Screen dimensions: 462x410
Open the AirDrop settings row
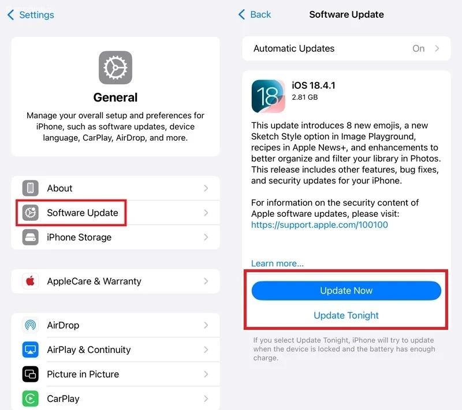(115, 325)
